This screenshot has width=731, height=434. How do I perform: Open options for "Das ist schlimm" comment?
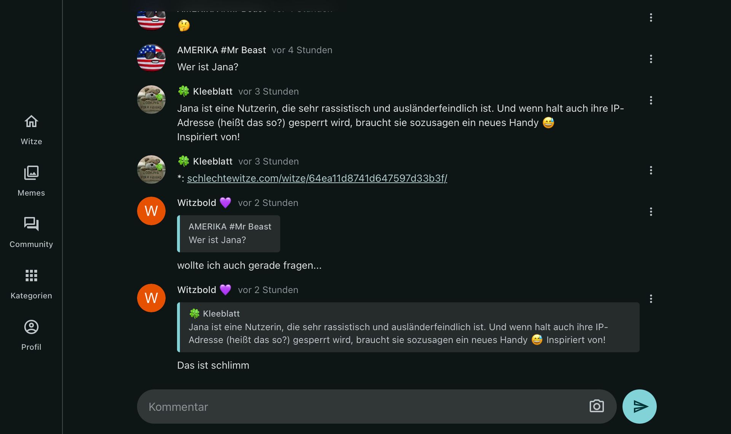651,299
